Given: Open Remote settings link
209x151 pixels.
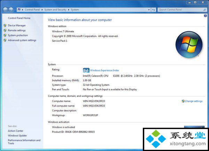Looking at the screenshot, I should (x=17, y=30).
